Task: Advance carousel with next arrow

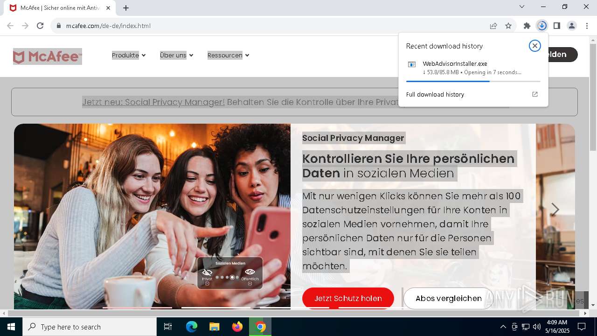Action: [555, 210]
